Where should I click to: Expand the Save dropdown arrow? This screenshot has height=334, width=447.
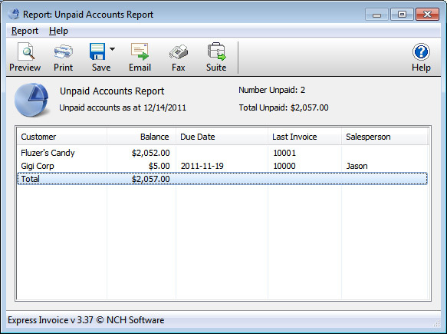[x=112, y=49]
